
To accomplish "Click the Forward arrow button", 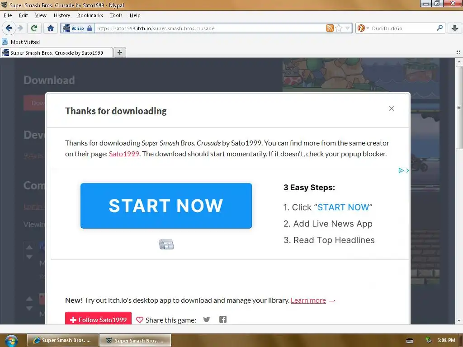I will [20, 28].
